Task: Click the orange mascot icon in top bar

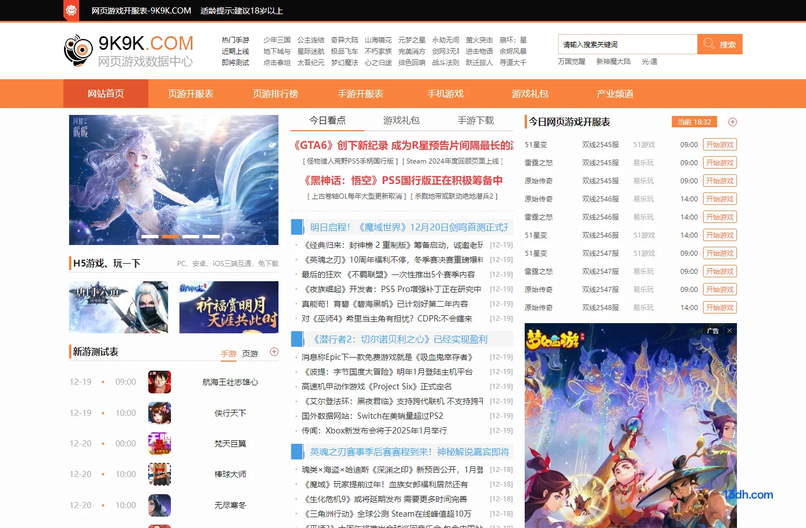Action: (71, 10)
